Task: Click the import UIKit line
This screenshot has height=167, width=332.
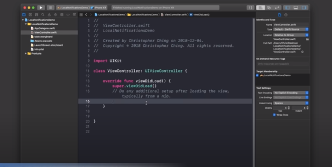Action: coord(107,61)
